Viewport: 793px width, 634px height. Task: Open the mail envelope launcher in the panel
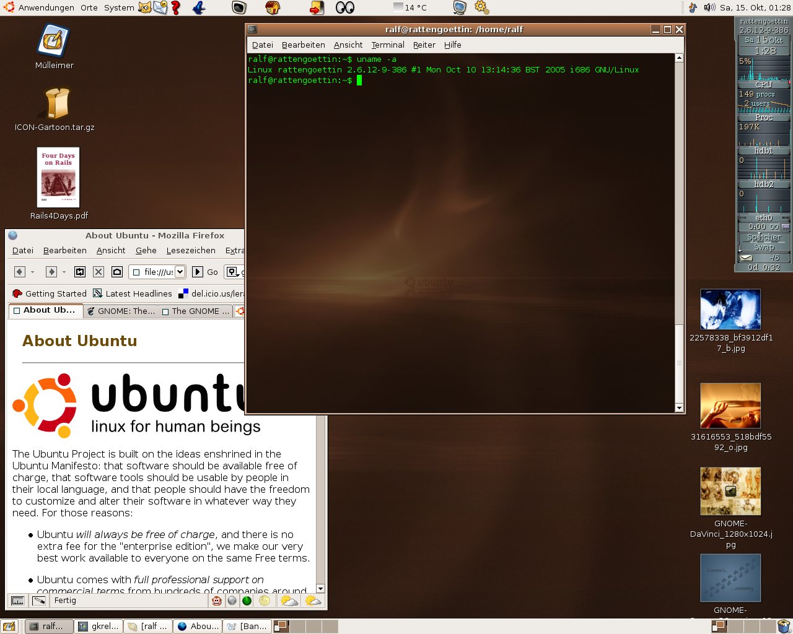click(x=160, y=7)
